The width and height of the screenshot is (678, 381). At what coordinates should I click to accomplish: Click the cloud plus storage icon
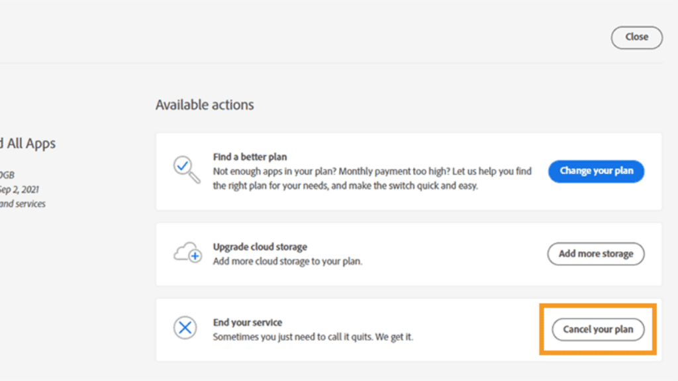(187, 253)
